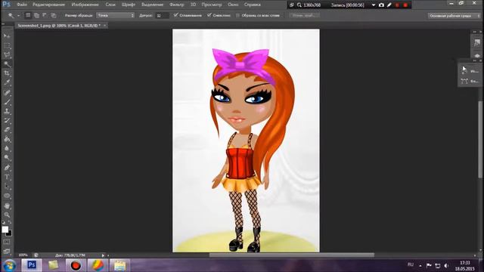Enable Образец со всех слоев checkbox
The height and width of the screenshot is (272, 484).
(237, 15)
